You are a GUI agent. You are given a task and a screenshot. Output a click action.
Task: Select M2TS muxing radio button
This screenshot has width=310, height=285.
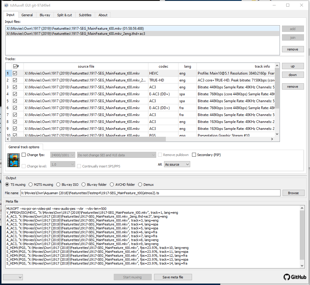31,185
